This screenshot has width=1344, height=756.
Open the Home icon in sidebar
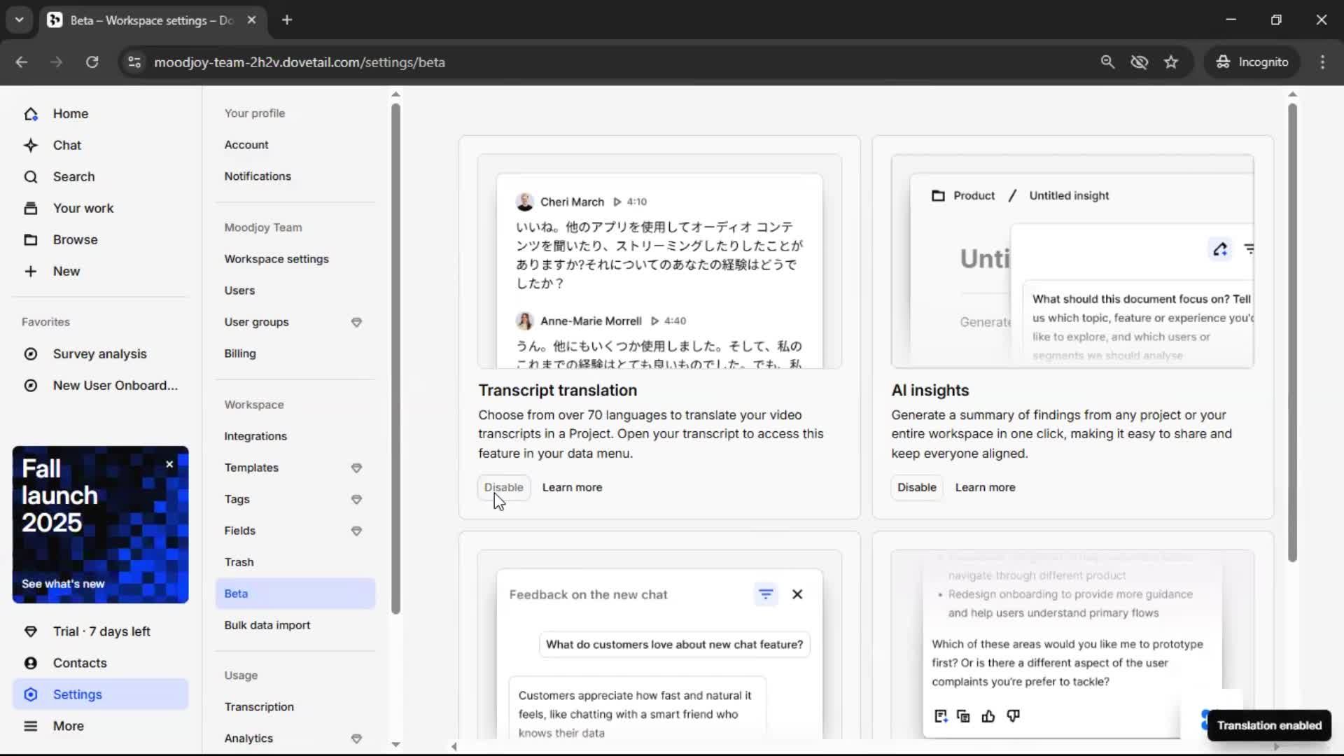(31, 114)
